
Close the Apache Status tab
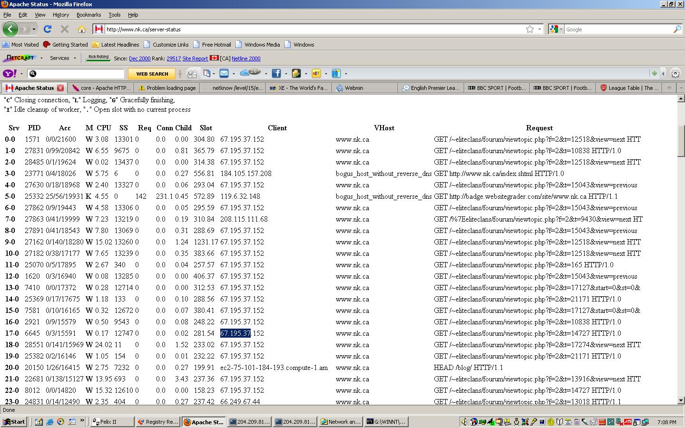[x=60, y=88]
